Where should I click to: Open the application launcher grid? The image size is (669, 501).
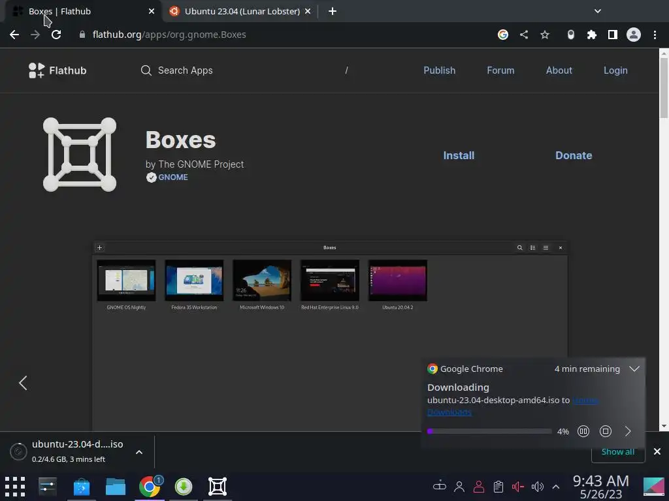click(x=15, y=487)
